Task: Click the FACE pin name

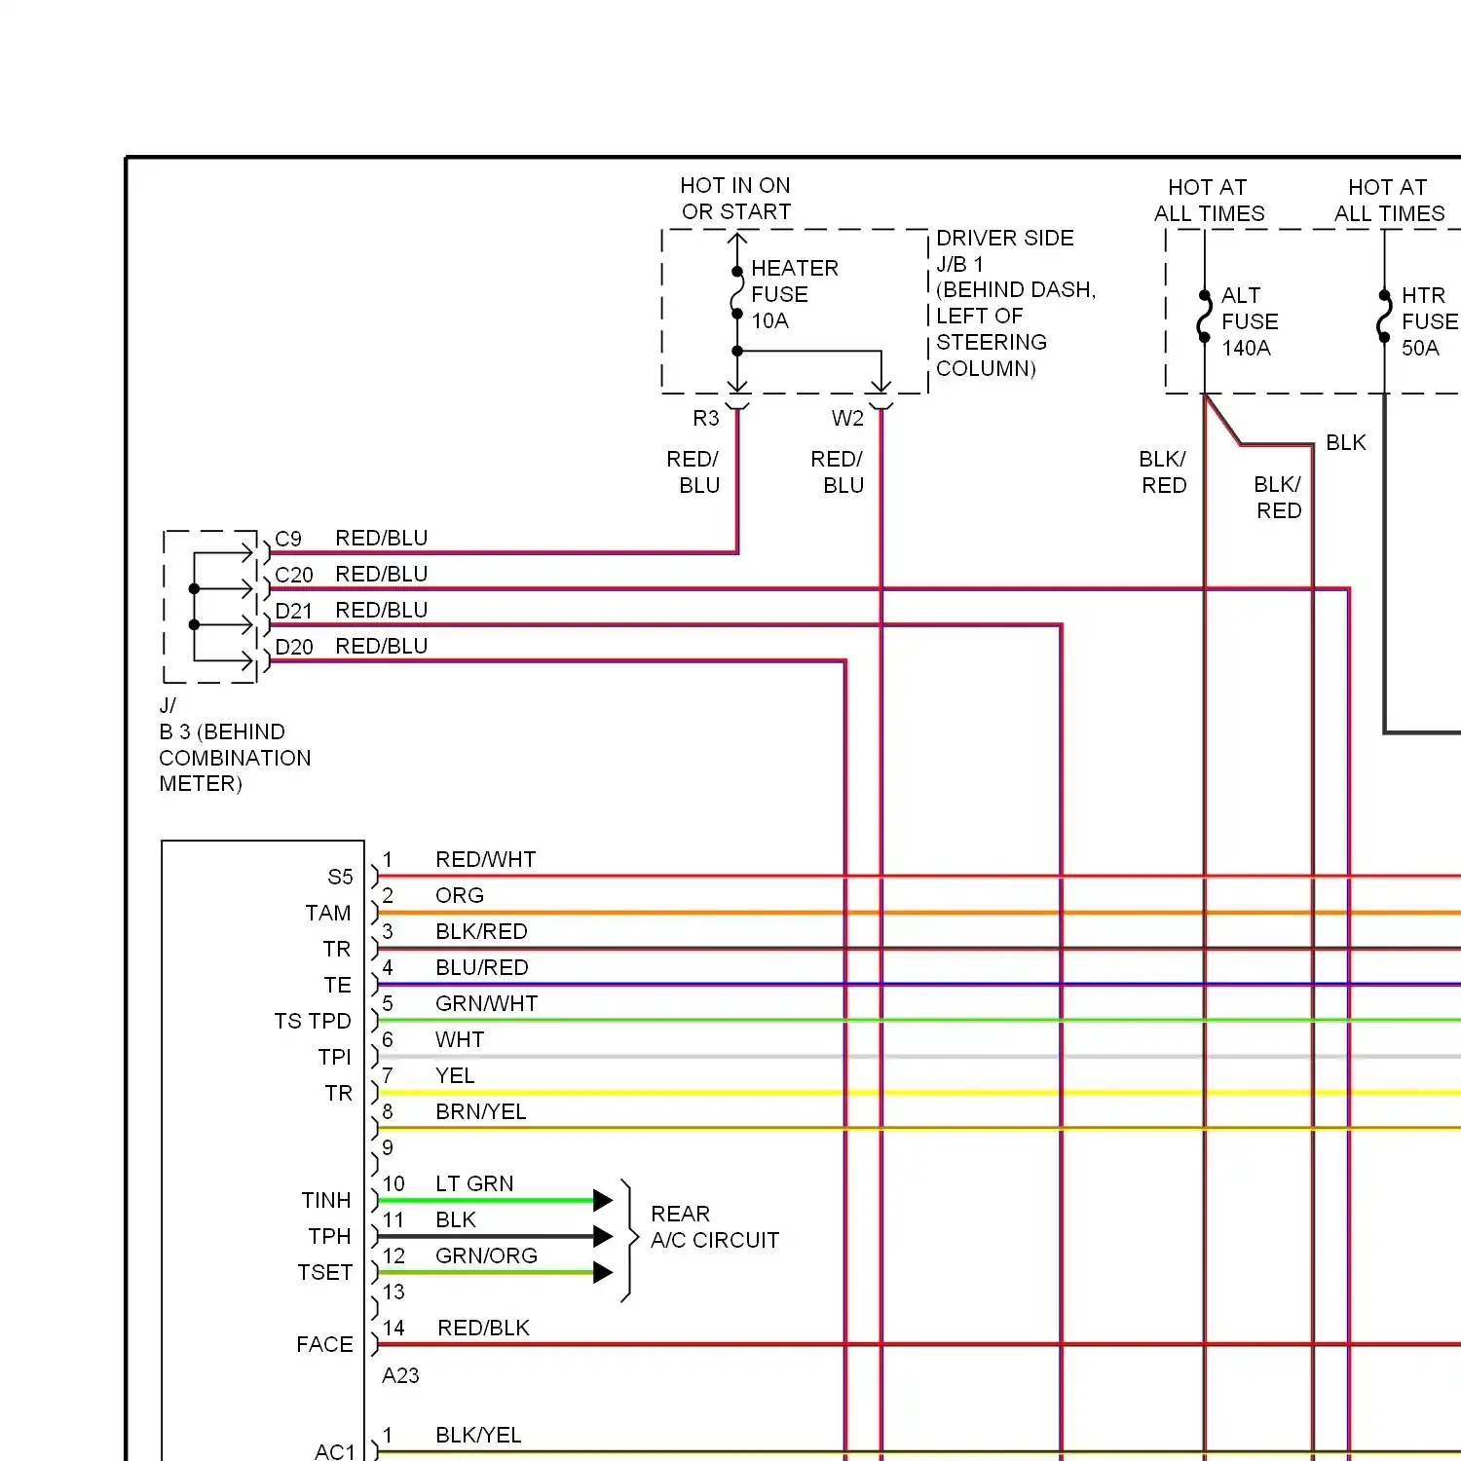Action: tap(324, 1344)
